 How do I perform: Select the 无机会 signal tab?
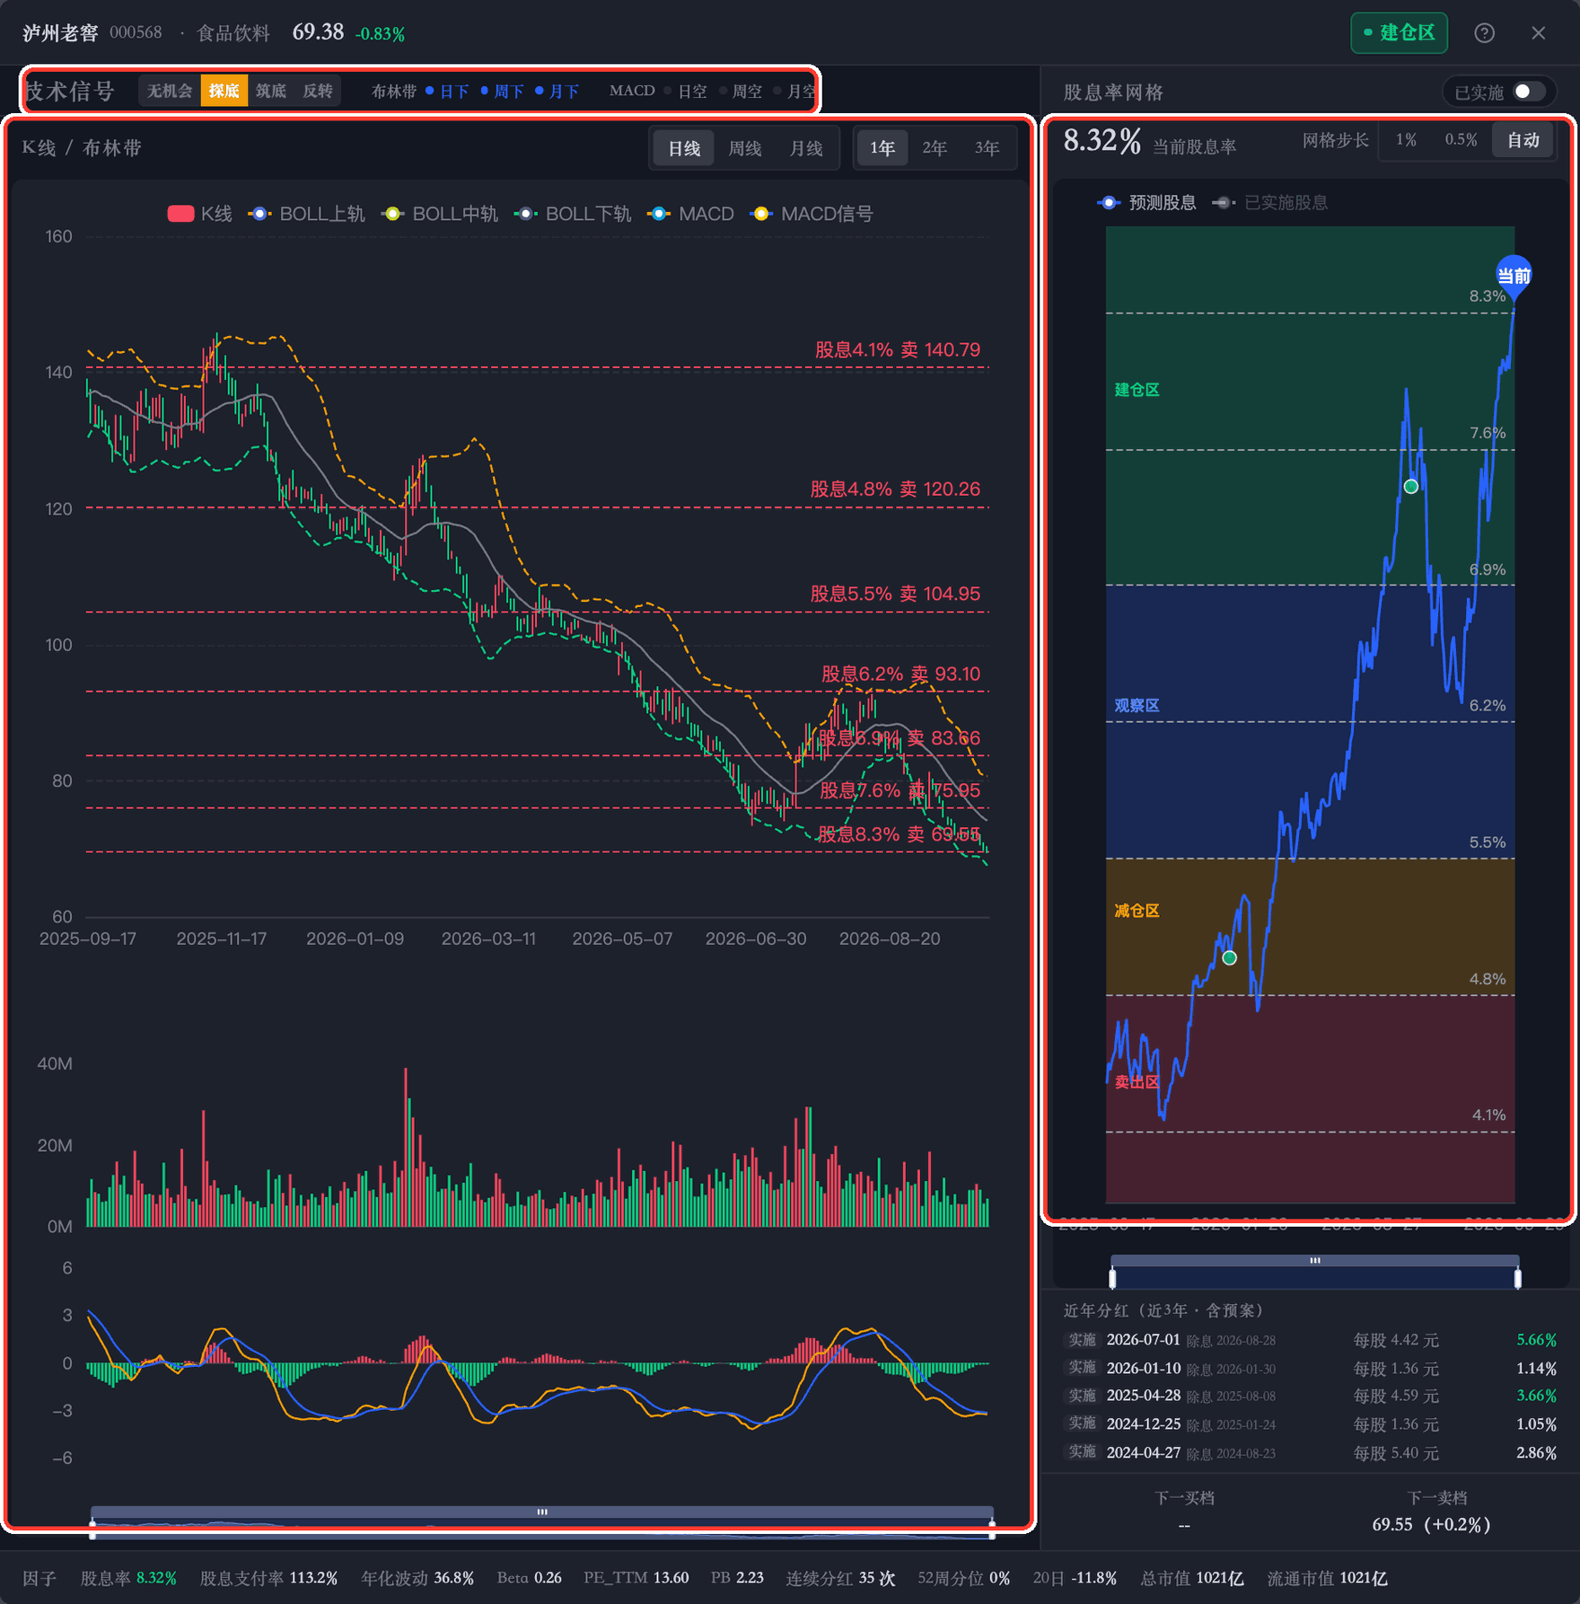coord(170,91)
